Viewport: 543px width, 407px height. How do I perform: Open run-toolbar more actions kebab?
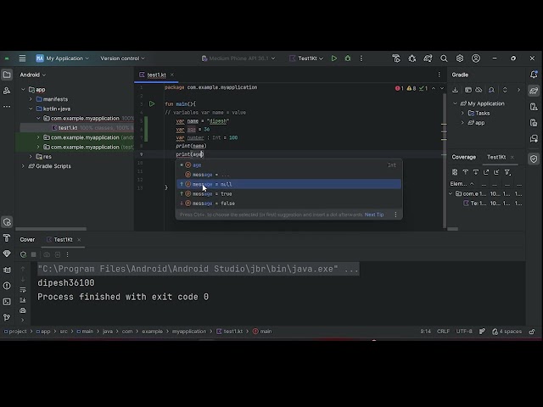(361, 59)
